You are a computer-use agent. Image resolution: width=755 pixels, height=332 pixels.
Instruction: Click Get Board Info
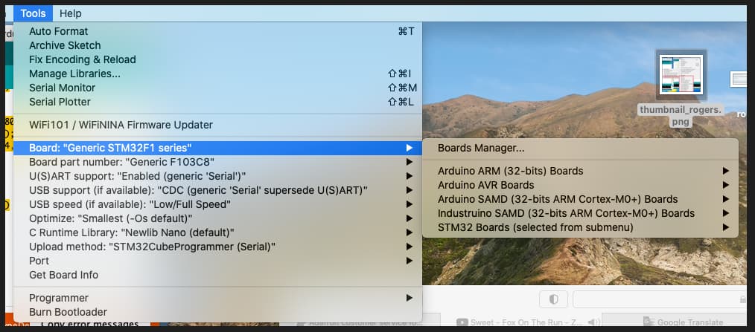(217, 275)
